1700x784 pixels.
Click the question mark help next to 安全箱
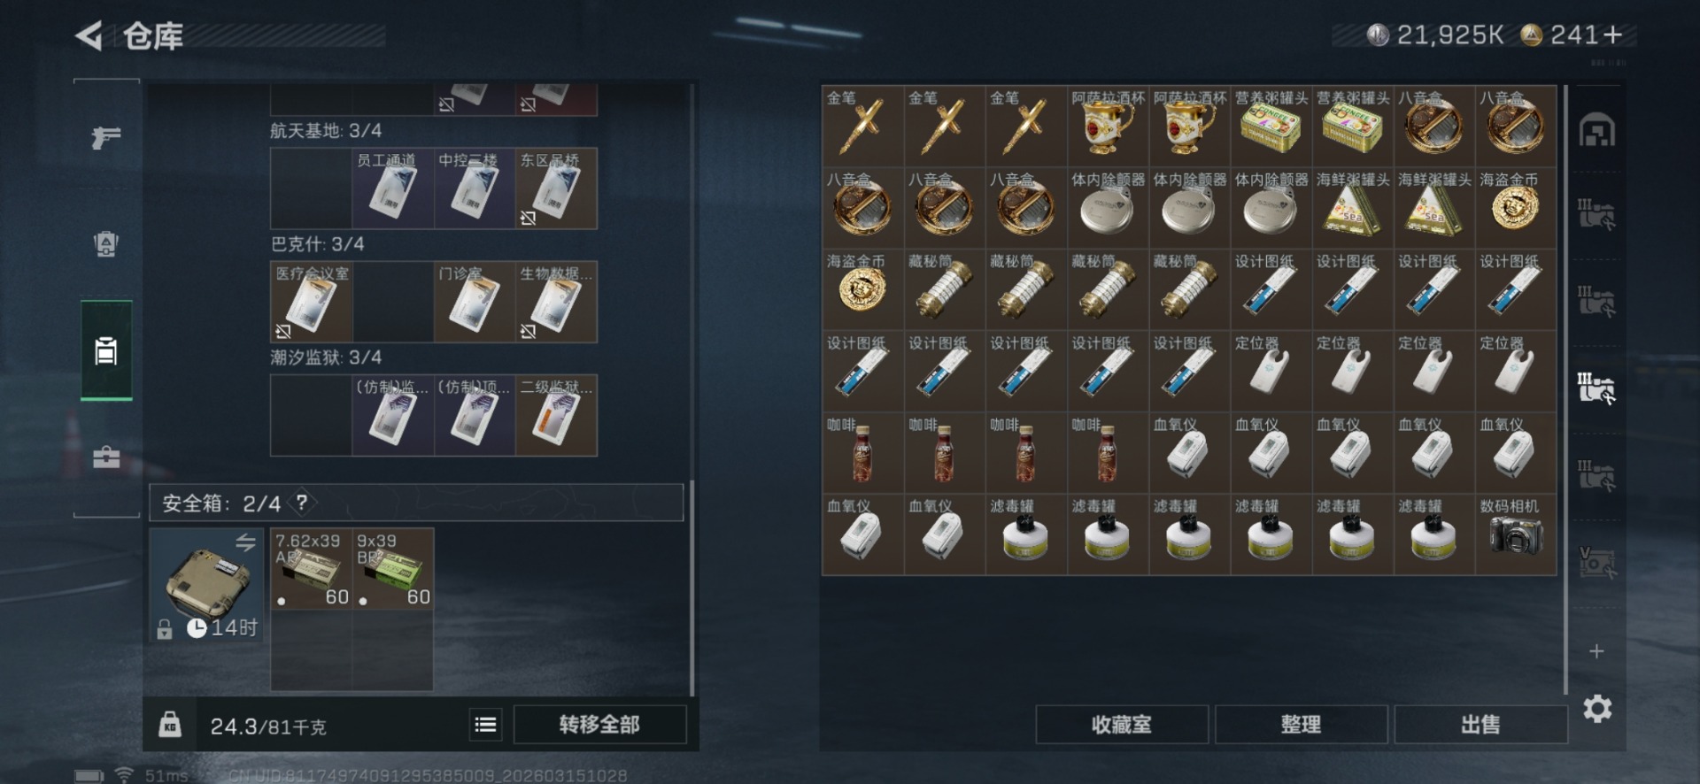click(302, 503)
